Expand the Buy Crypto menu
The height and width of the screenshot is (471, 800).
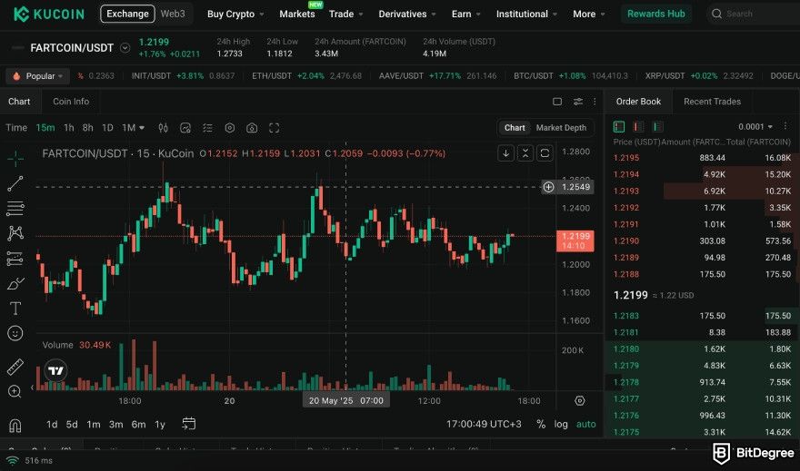click(235, 15)
